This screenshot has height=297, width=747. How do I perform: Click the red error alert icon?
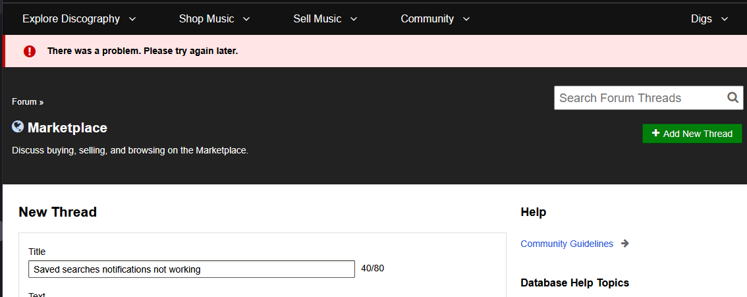30,51
